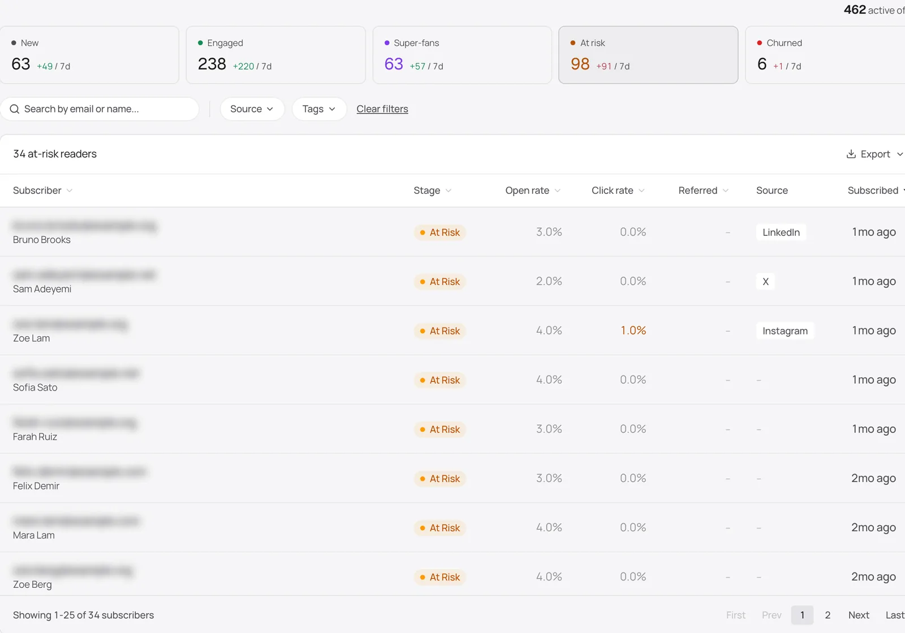The height and width of the screenshot is (633, 905).
Task: Focus the search by email or name field
Action: pyautogui.click(x=100, y=109)
